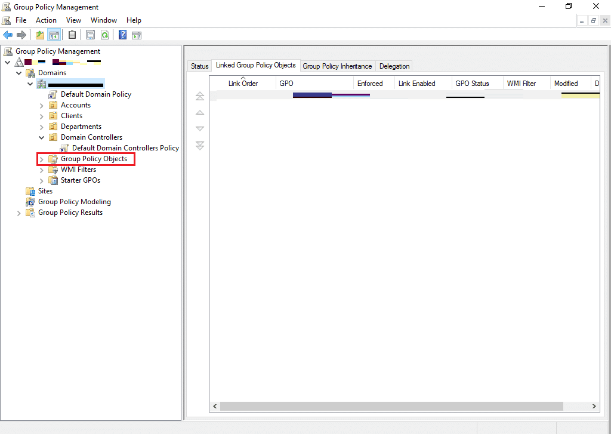The width and height of the screenshot is (611, 434).
Task: Open the File menu
Action: [x=21, y=20]
